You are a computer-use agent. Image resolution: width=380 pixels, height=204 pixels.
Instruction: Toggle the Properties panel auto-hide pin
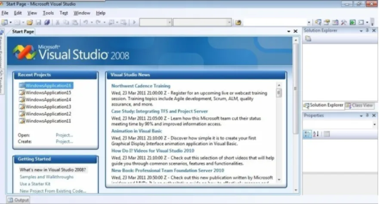pos(367,115)
